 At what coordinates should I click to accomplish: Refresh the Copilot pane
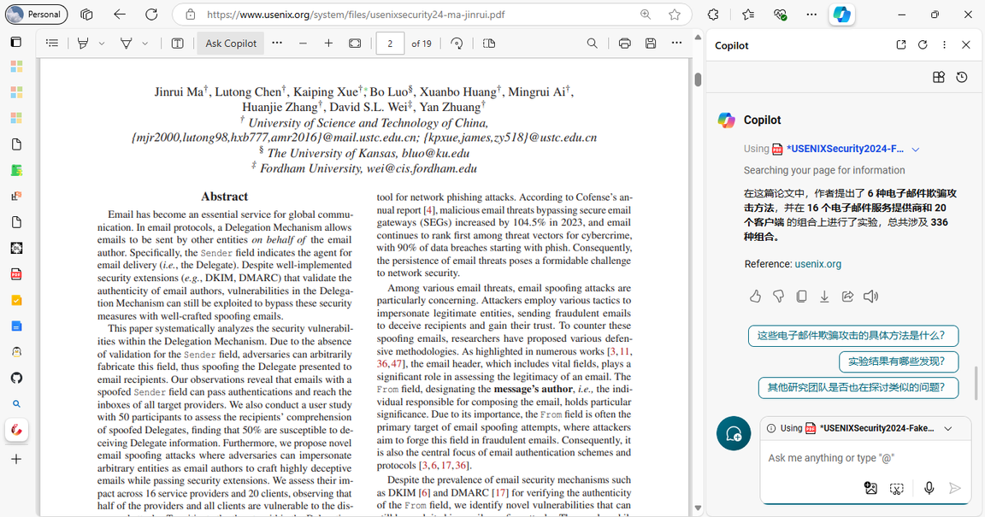click(923, 44)
